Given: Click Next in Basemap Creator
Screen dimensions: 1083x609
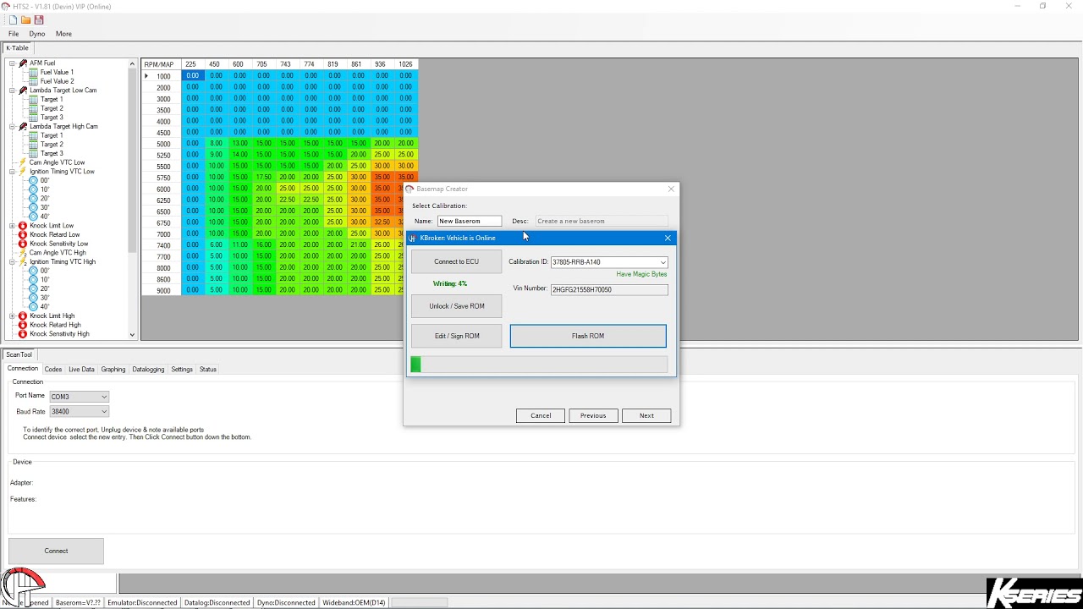Looking at the screenshot, I should click(x=646, y=415).
